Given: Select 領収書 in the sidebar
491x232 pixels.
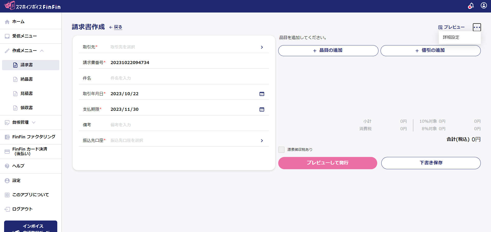Looking at the screenshot, I should click(x=31, y=108).
